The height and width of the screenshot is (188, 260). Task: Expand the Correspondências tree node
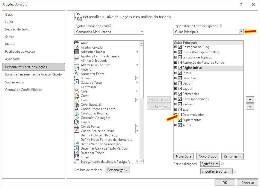(175, 99)
